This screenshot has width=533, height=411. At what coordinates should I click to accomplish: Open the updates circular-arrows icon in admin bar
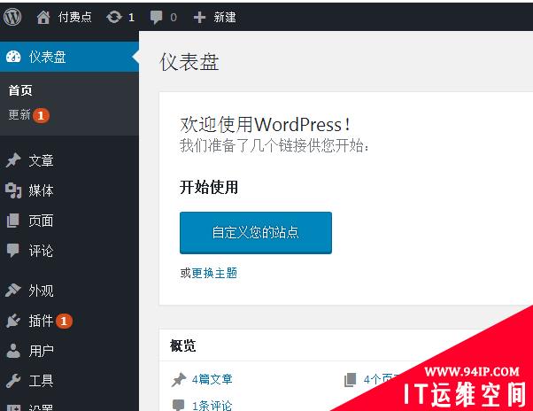coord(114,17)
